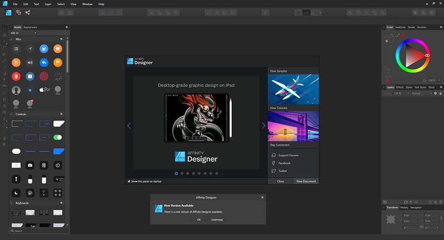Select the location arrow asset
This screenshot has height=240, width=444.
tap(30, 48)
